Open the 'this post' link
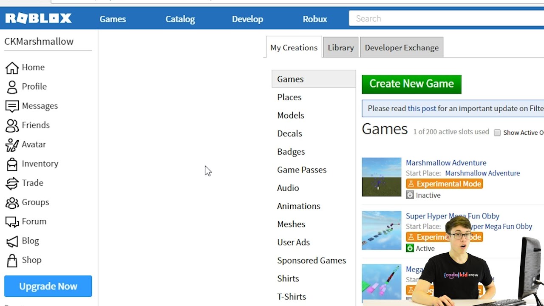The height and width of the screenshot is (306, 544). (x=422, y=108)
